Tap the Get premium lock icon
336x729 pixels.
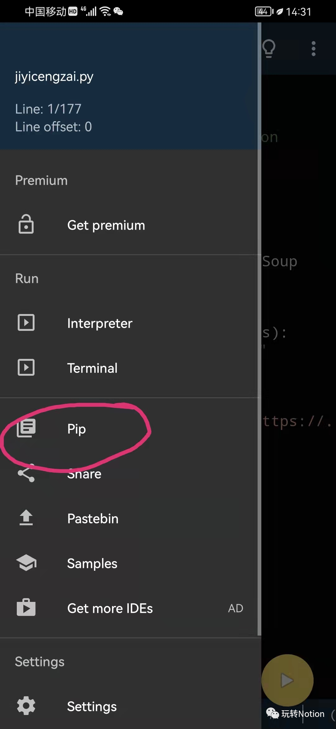coord(26,225)
